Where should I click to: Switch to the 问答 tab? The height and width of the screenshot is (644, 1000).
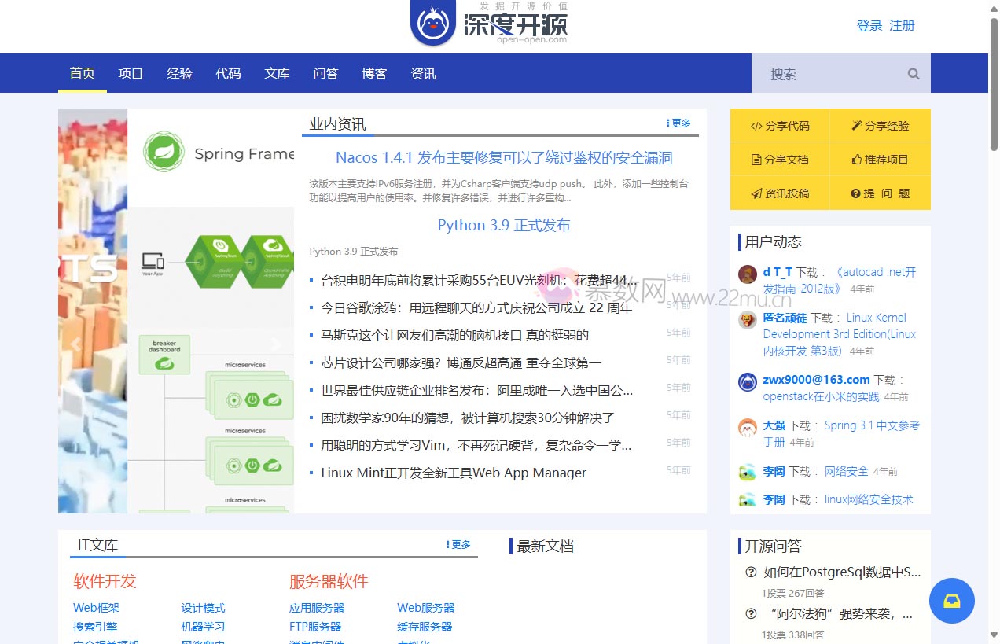coord(325,73)
